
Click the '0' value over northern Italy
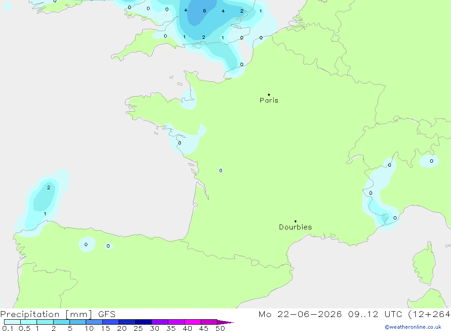[x=432, y=161]
